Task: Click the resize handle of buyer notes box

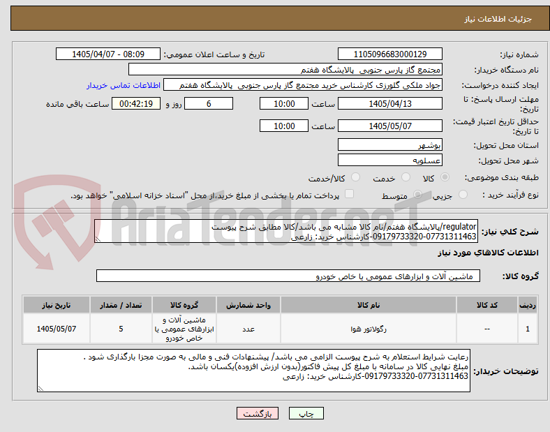Action: tap(40, 389)
